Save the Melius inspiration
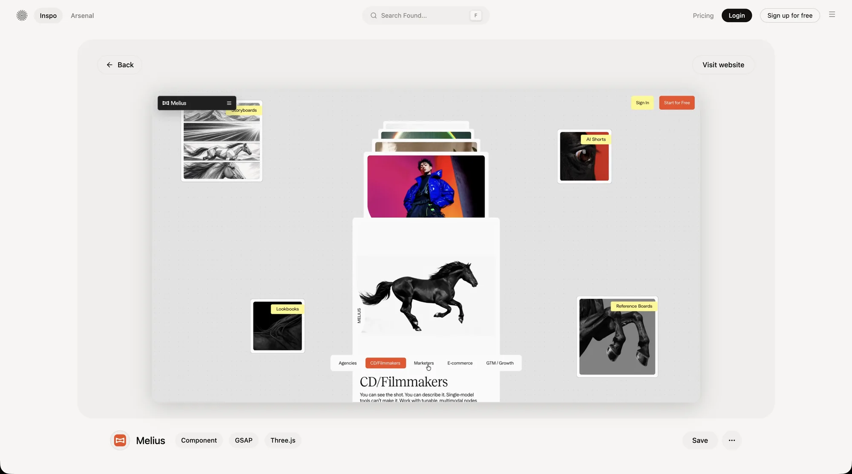 (700, 440)
